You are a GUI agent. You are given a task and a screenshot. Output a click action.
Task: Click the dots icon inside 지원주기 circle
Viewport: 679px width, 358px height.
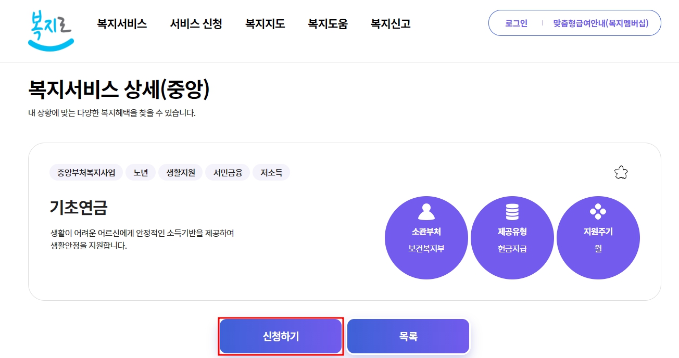(x=598, y=211)
